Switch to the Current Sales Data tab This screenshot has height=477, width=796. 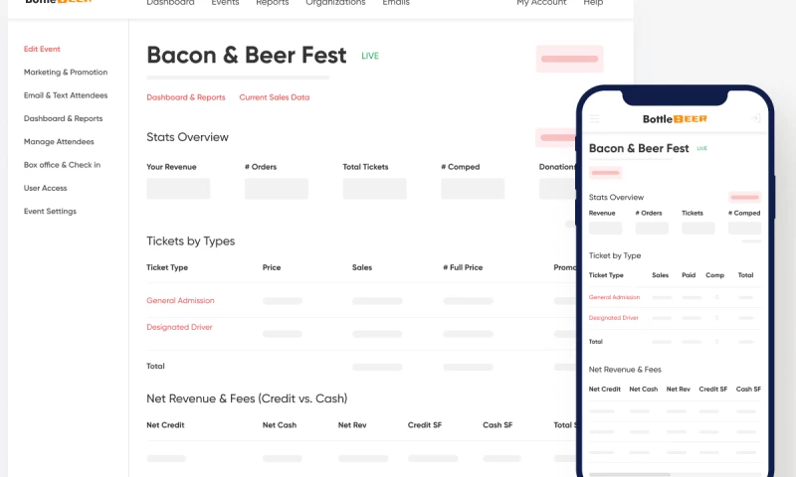point(274,97)
